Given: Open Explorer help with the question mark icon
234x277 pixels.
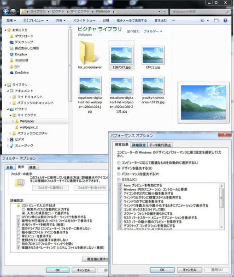Looking at the screenshot, I should coord(225,20).
